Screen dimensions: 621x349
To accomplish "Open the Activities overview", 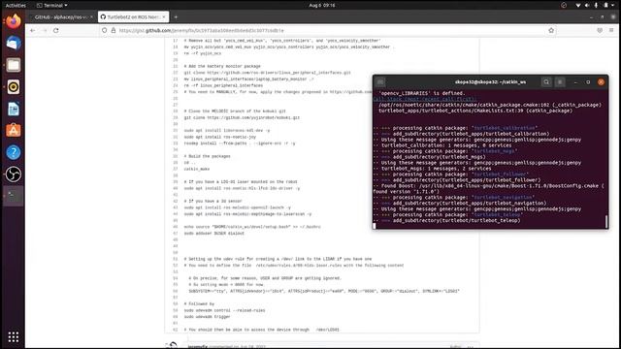I will tap(16, 5).
